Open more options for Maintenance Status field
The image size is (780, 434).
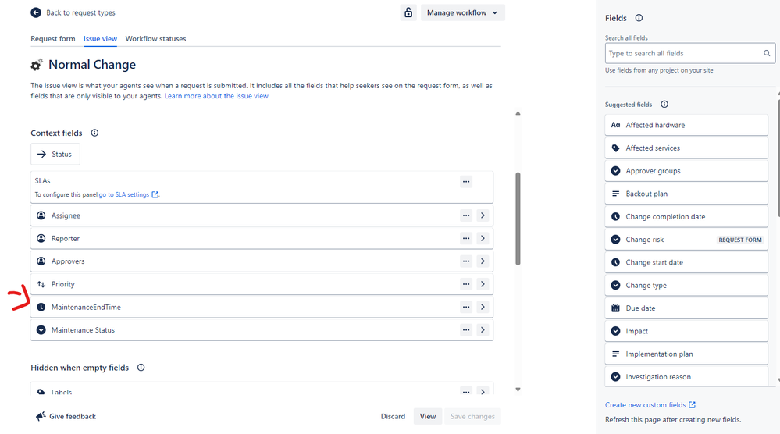click(x=466, y=329)
